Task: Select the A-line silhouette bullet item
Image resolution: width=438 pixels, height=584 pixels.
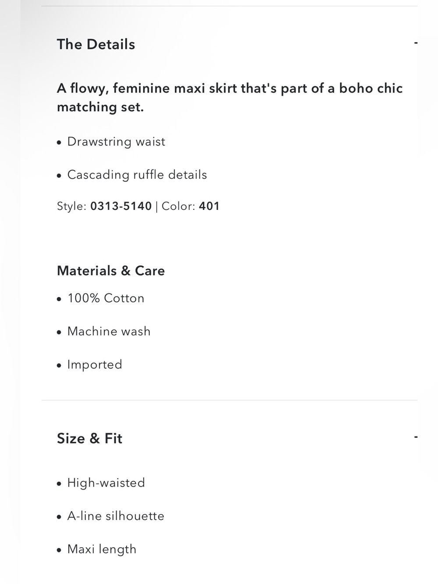Action: tap(116, 516)
